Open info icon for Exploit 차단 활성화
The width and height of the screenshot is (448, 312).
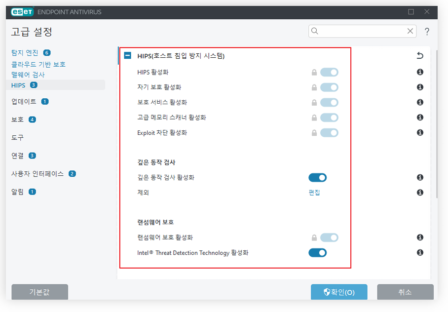pos(420,133)
